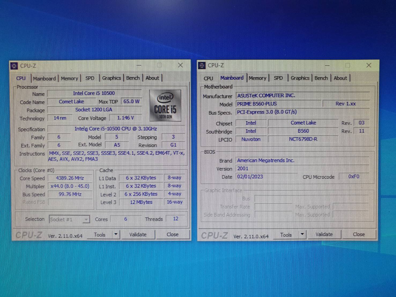This screenshot has height=297, width=396.
Task: Click the BIOS date '02/01/2023' field
Action: (x=267, y=177)
